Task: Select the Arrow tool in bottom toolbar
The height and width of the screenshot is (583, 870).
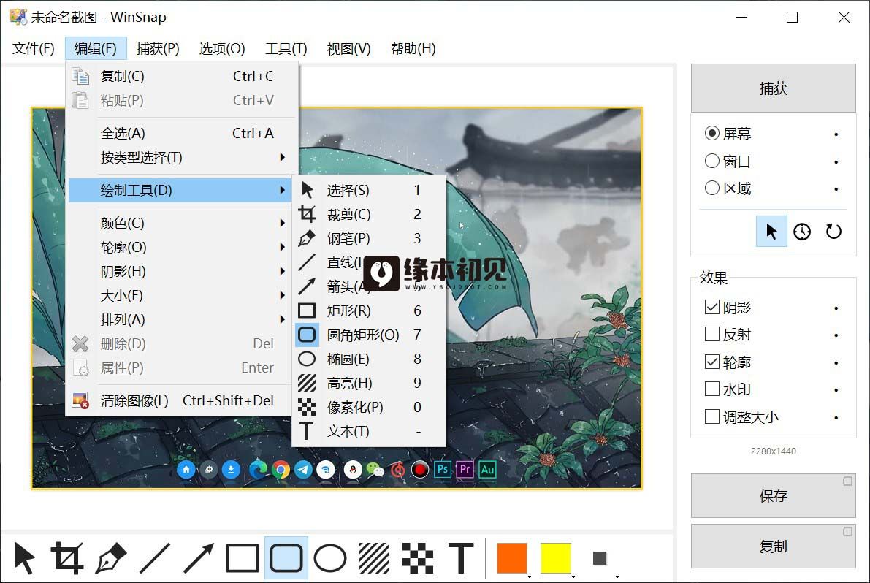Action: pos(198,558)
